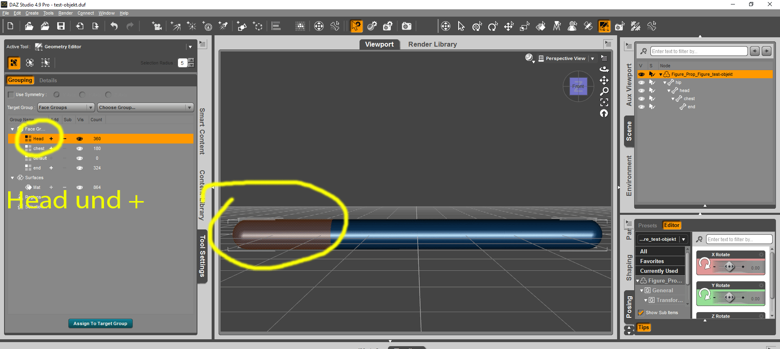This screenshot has width=780, height=349.
Task: Choose the Node Selection arrow tool
Action: (x=461, y=26)
